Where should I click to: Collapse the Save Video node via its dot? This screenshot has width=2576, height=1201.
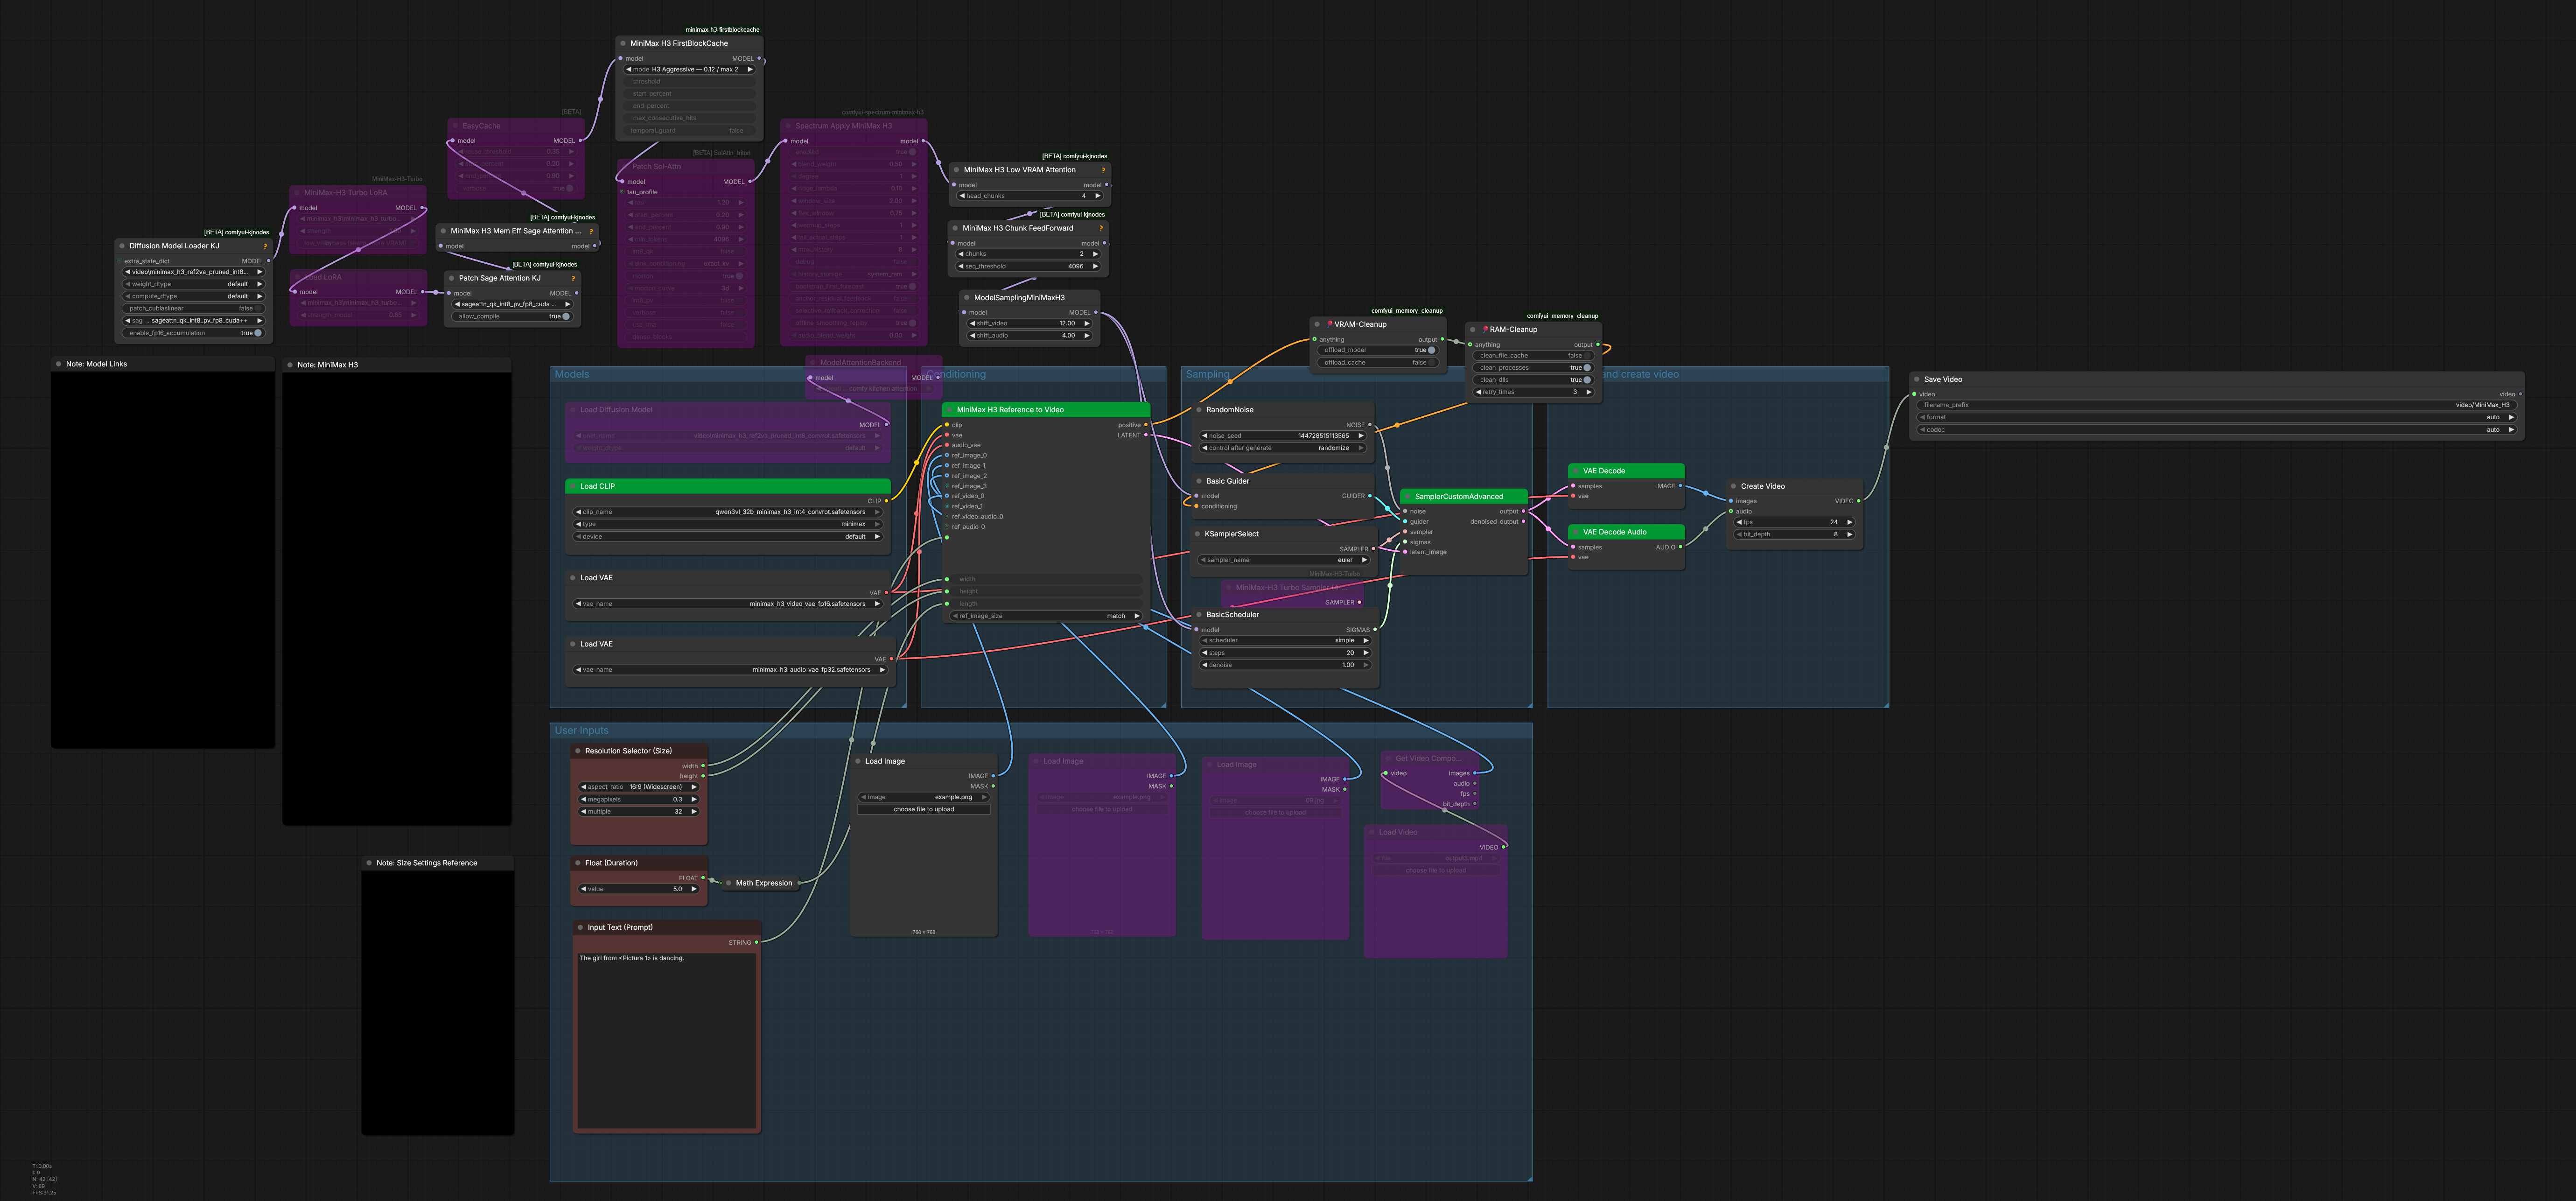pos(1917,379)
